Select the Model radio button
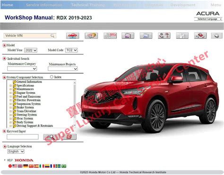The width and height of the screenshot is (224, 175). click(x=4, y=45)
